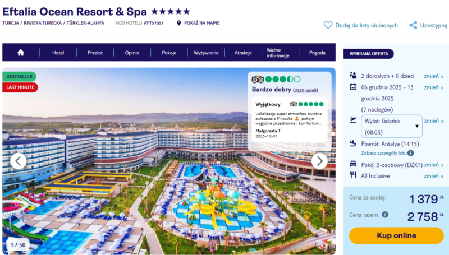The width and height of the screenshot is (449, 255).
Task: Open flight details info icon
Action: click(411, 153)
